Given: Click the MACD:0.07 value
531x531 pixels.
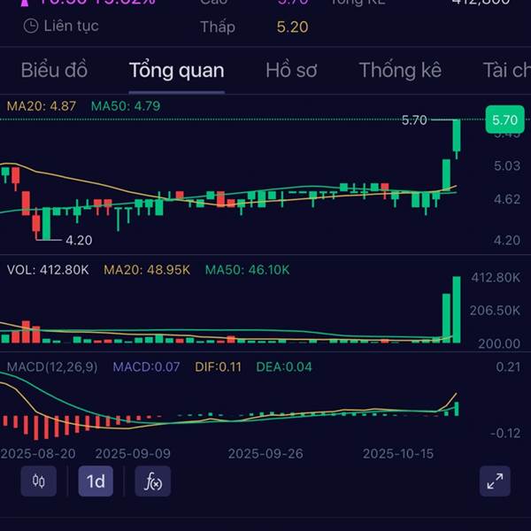Looking at the screenshot, I should pyautogui.click(x=146, y=367).
